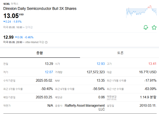The height and width of the screenshot is (114, 159).
Task: Click the price alert bell icon
Action: click(x=146, y=27)
